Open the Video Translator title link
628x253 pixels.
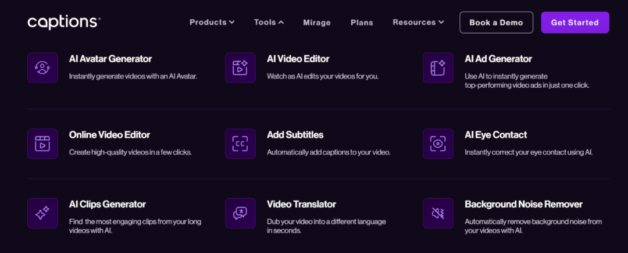pos(301,204)
